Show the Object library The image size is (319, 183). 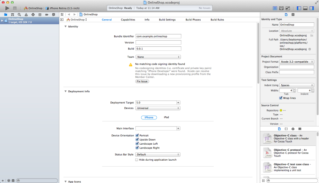293,129
